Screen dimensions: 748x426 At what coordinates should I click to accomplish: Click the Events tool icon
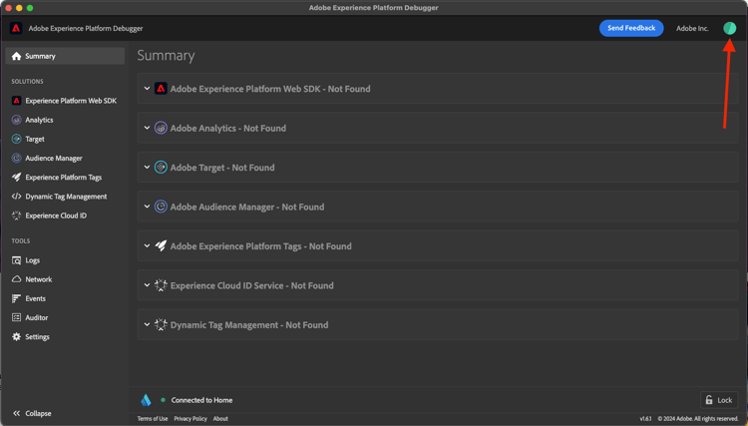[16, 298]
